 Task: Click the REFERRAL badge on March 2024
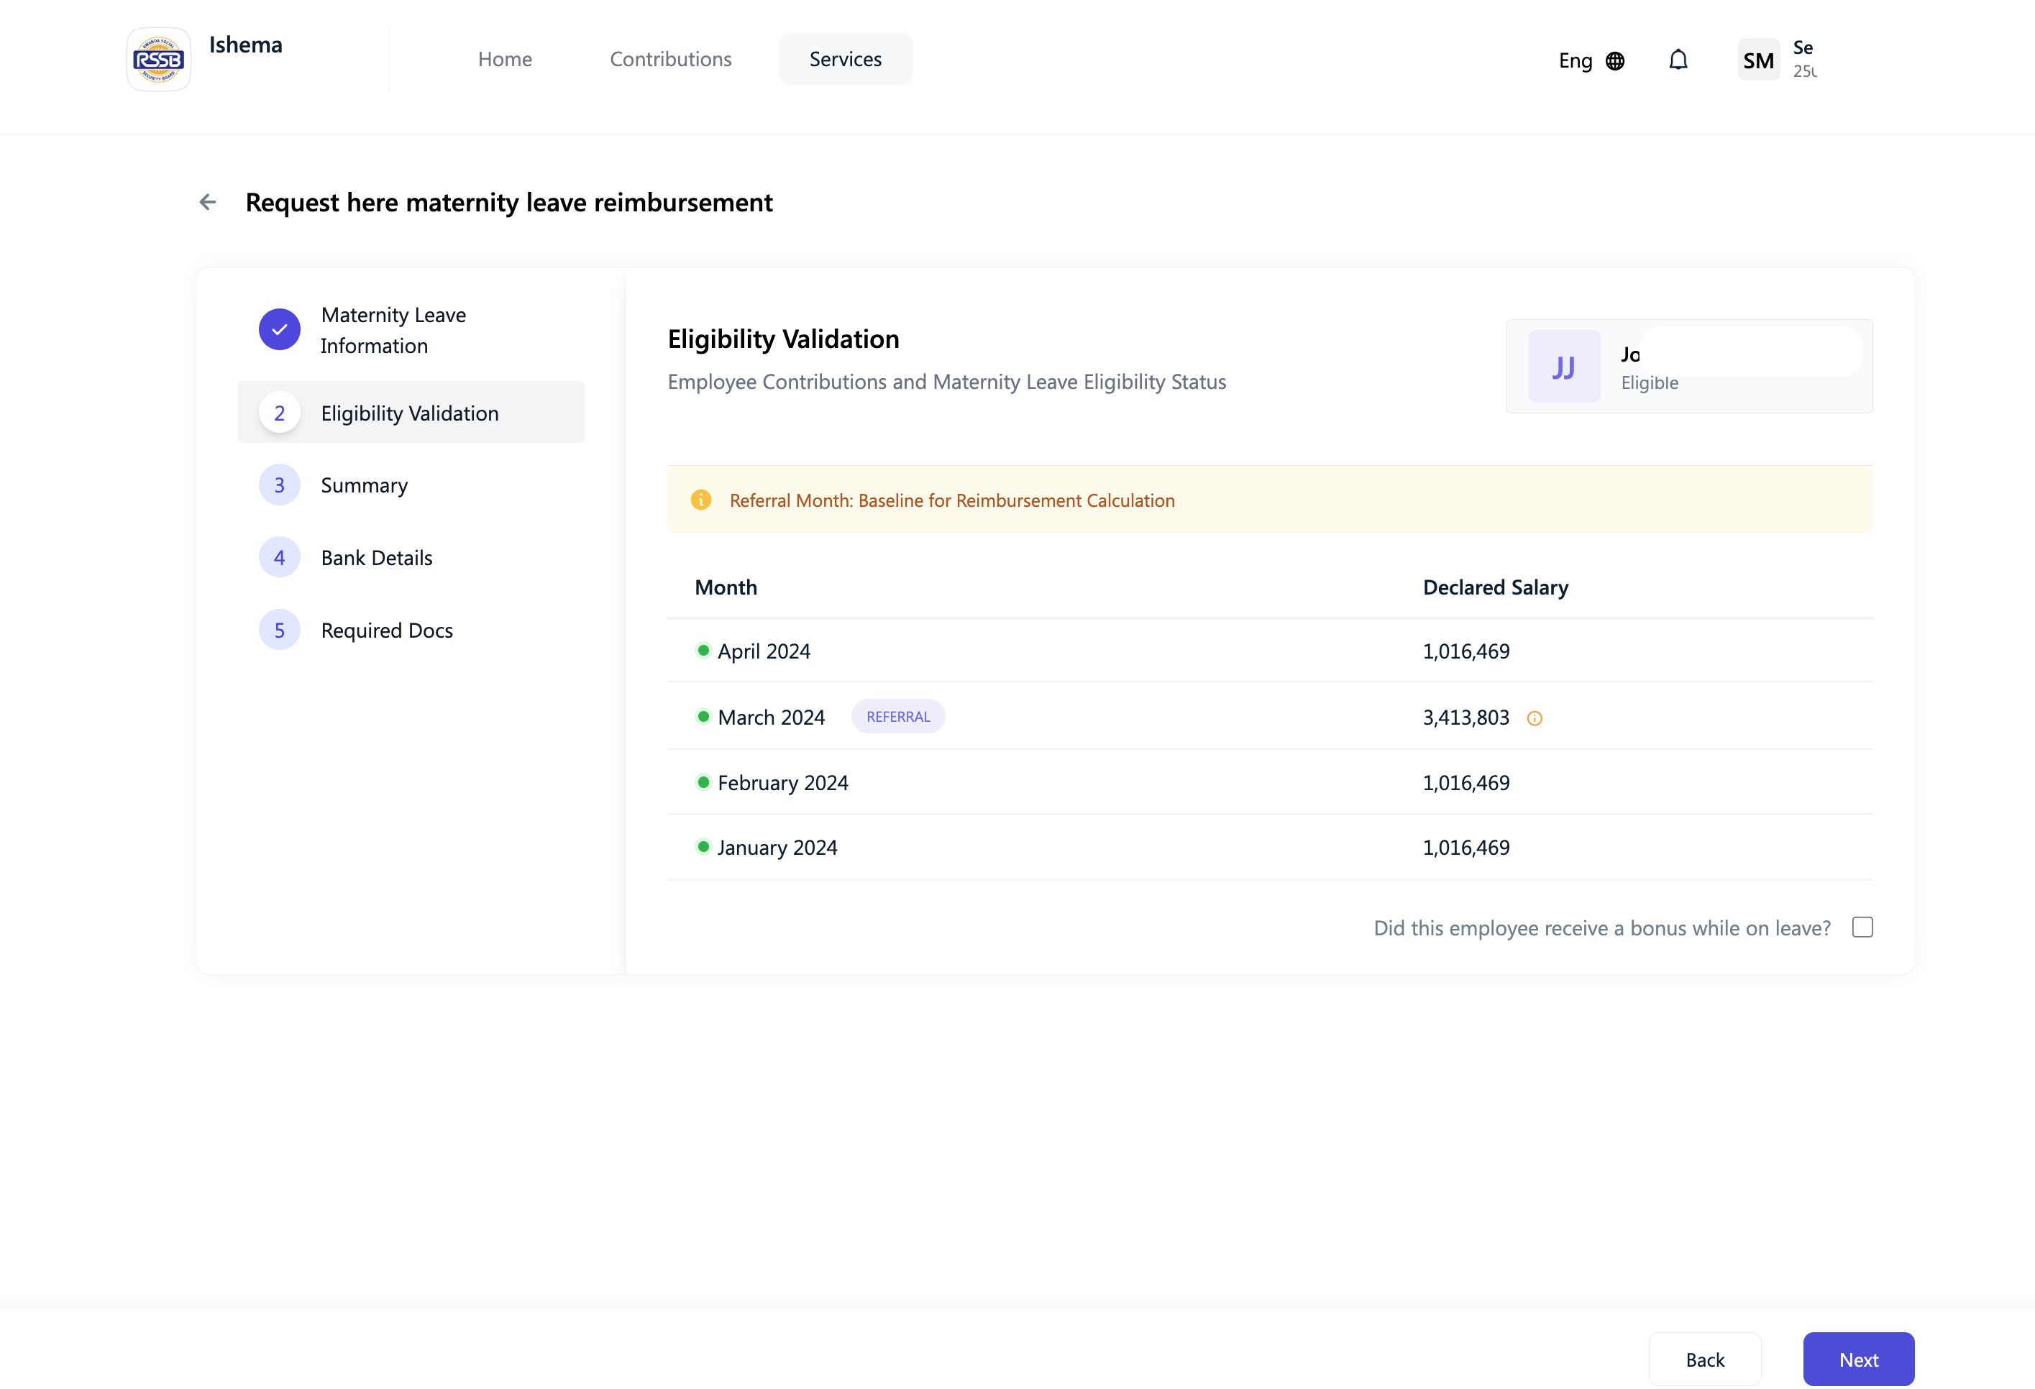pyautogui.click(x=897, y=717)
